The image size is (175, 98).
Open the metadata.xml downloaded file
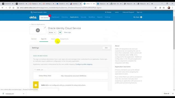10,94
